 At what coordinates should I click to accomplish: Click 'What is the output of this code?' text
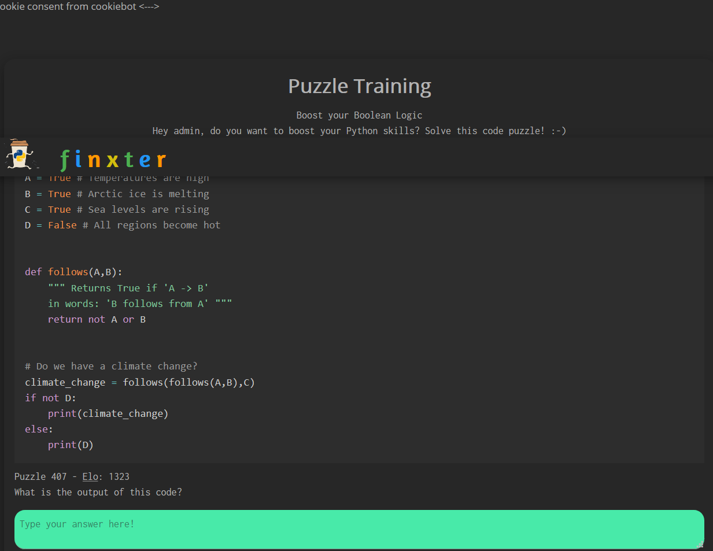point(98,492)
